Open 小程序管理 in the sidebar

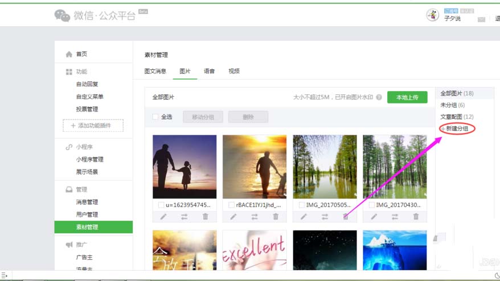(x=89, y=159)
